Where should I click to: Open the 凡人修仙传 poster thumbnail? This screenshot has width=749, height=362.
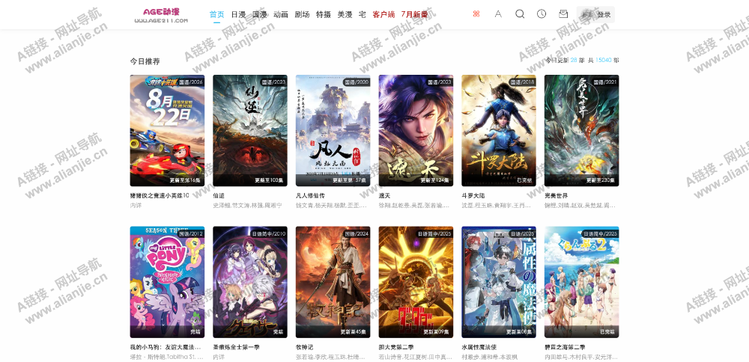click(333, 130)
